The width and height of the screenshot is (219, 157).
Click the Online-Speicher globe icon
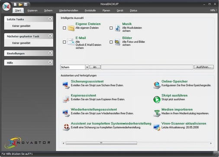(x=157, y=85)
